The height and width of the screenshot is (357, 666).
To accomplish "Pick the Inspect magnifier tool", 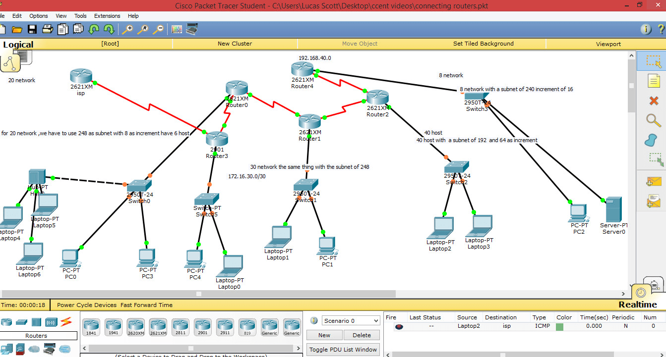I will click(654, 120).
